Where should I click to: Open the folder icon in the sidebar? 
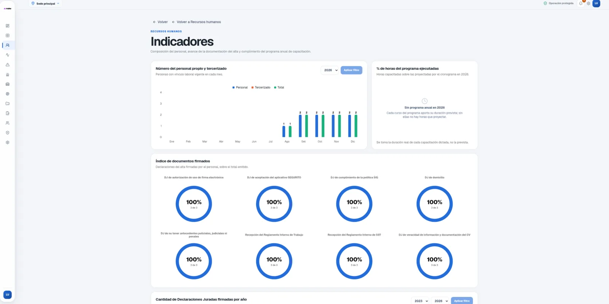pos(8,103)
